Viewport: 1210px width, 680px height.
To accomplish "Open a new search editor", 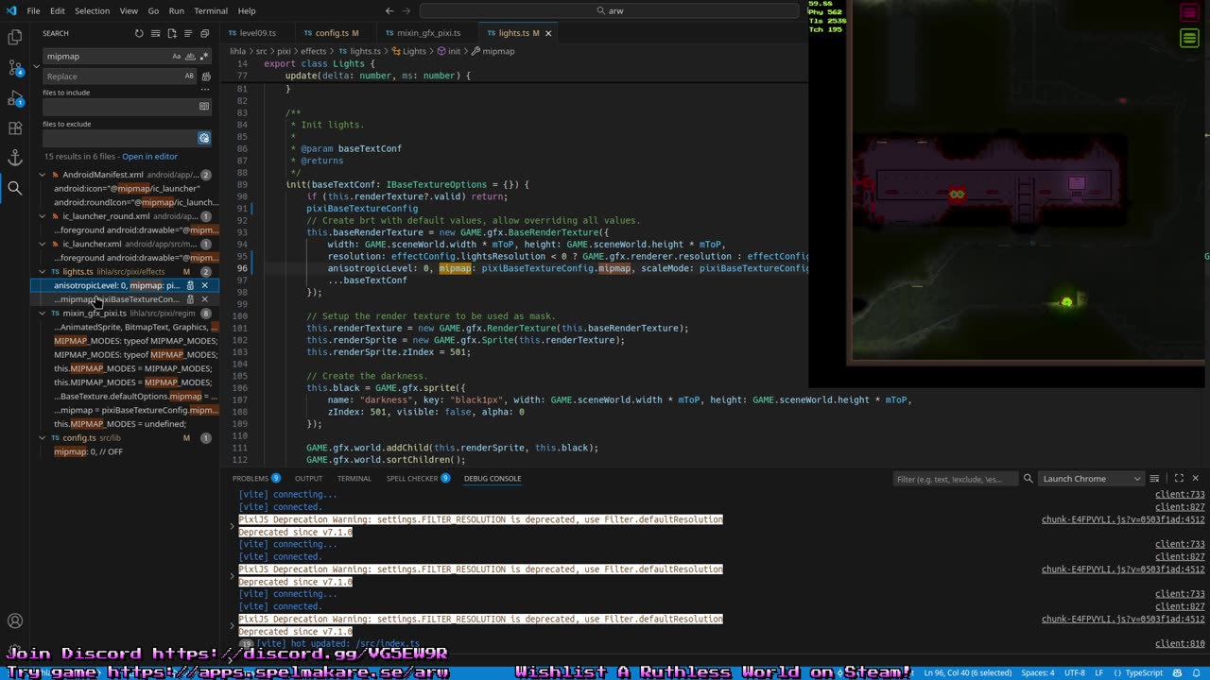I will click(172, 33).
